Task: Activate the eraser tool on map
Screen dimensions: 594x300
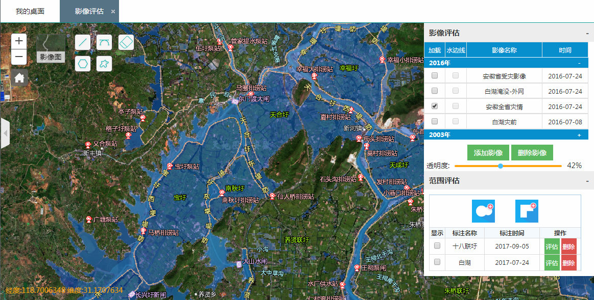Action: pyautogui.click(x=126, y=42)
